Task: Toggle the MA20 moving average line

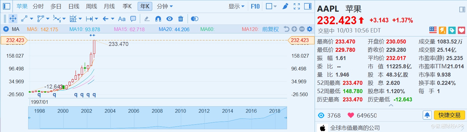Action: 174,29
